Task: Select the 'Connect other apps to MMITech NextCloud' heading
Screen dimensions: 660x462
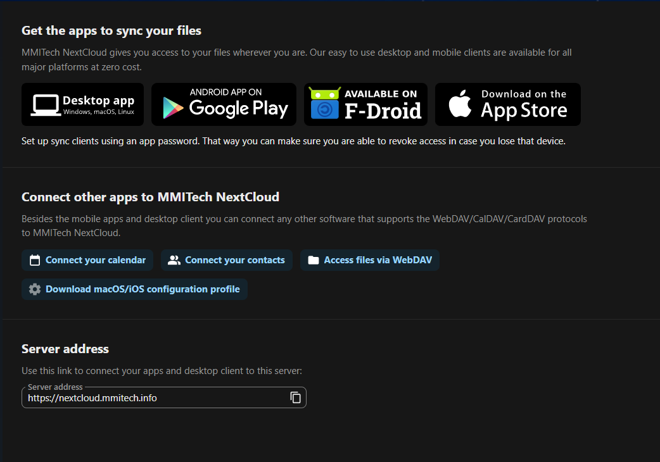Action: click(150, 197)
